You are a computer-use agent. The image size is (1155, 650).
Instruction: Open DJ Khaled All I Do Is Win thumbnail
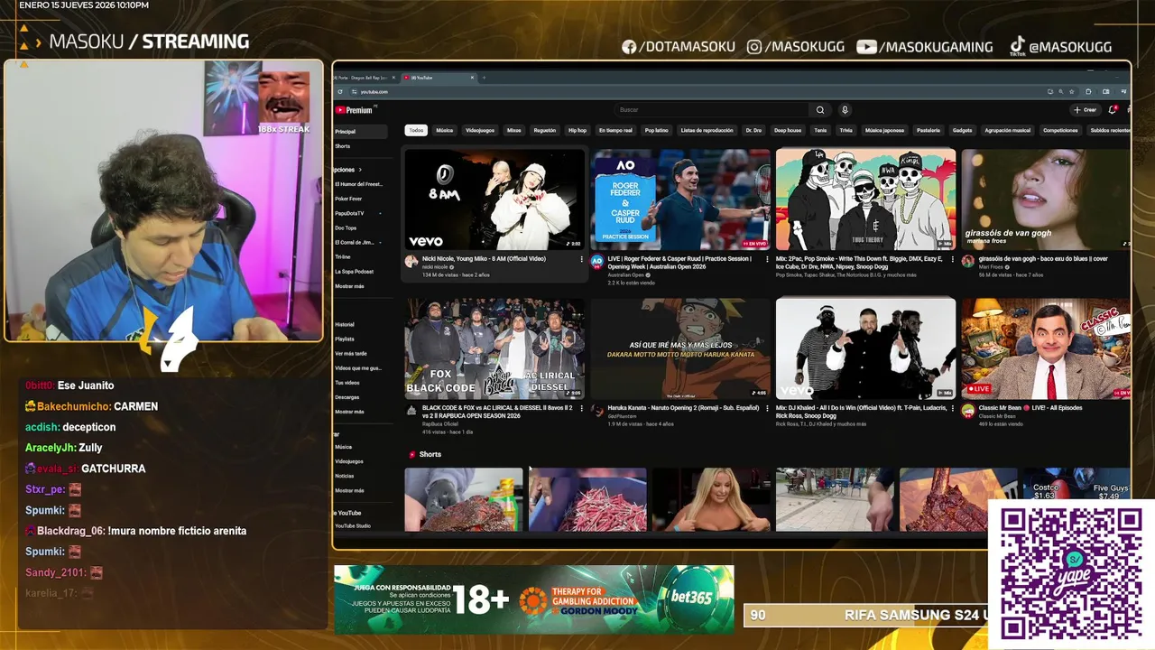tap(865, 348)
